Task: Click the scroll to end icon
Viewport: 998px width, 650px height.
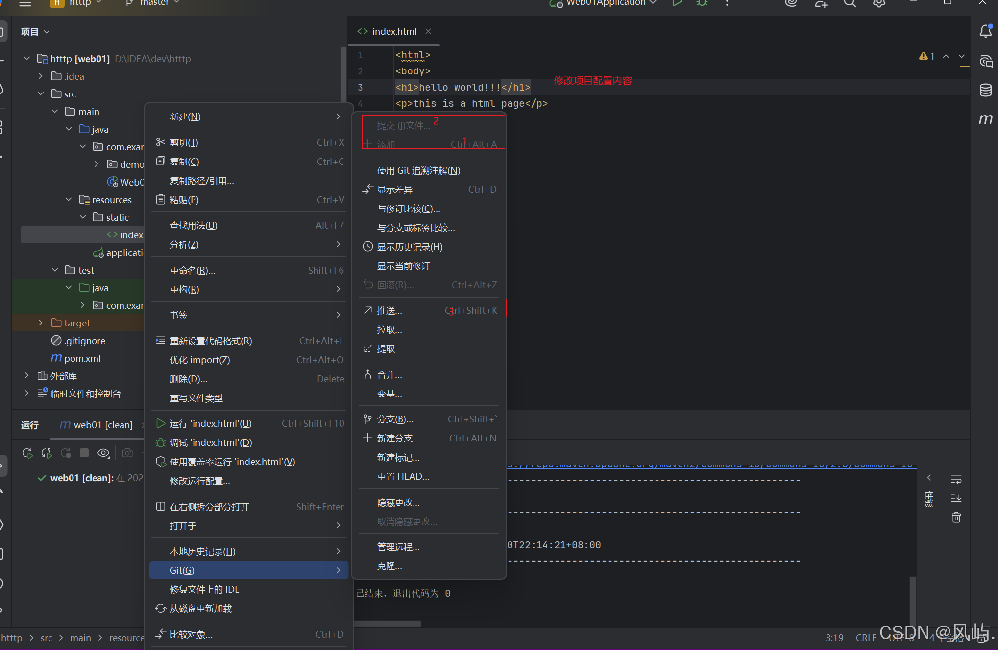Action: [956, 498]
